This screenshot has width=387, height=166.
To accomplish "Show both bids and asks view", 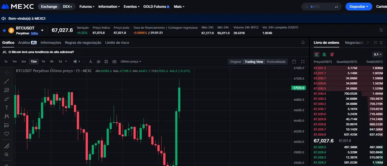I will click(317, 54).
